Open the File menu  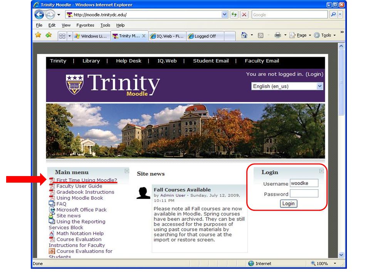[x=39, y=25]
